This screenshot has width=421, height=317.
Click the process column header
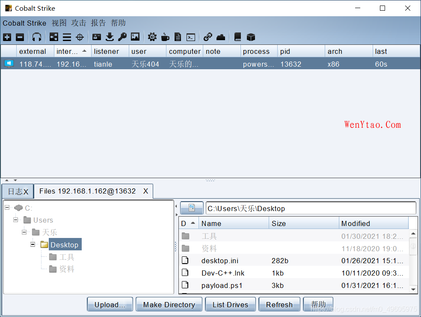click(x=259, y=51)
